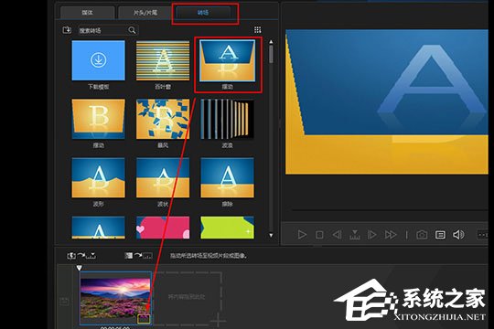Viewport: 494px width, 329px height.
Task: Step to the previous frame
Action: 337,235
